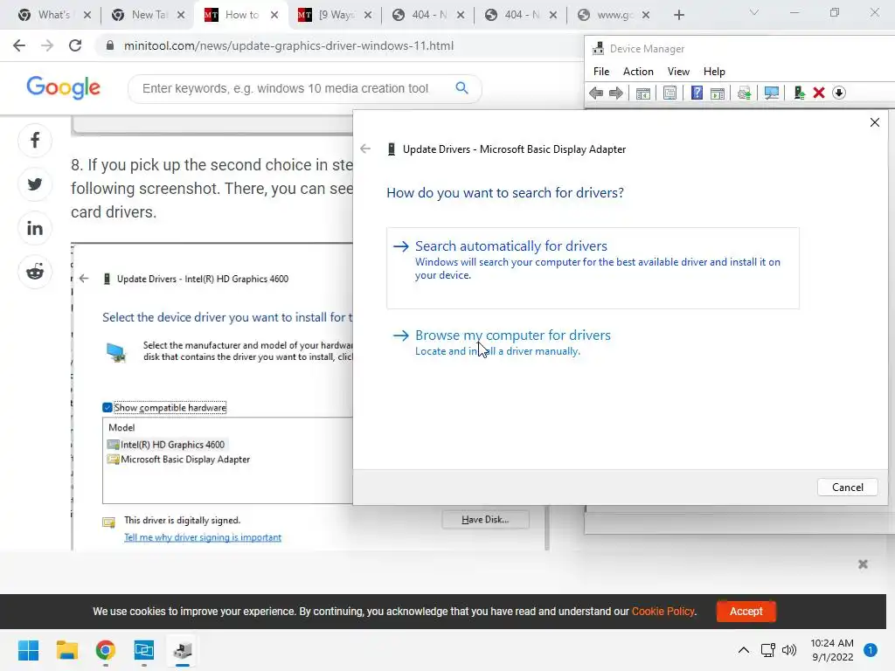Open Device Manager Action menu

(x=638, y=72)
